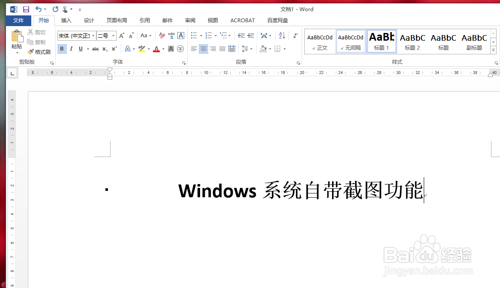Open the font name dropdown
Viewport: 500px width, 288px height.
pos(93,36)
